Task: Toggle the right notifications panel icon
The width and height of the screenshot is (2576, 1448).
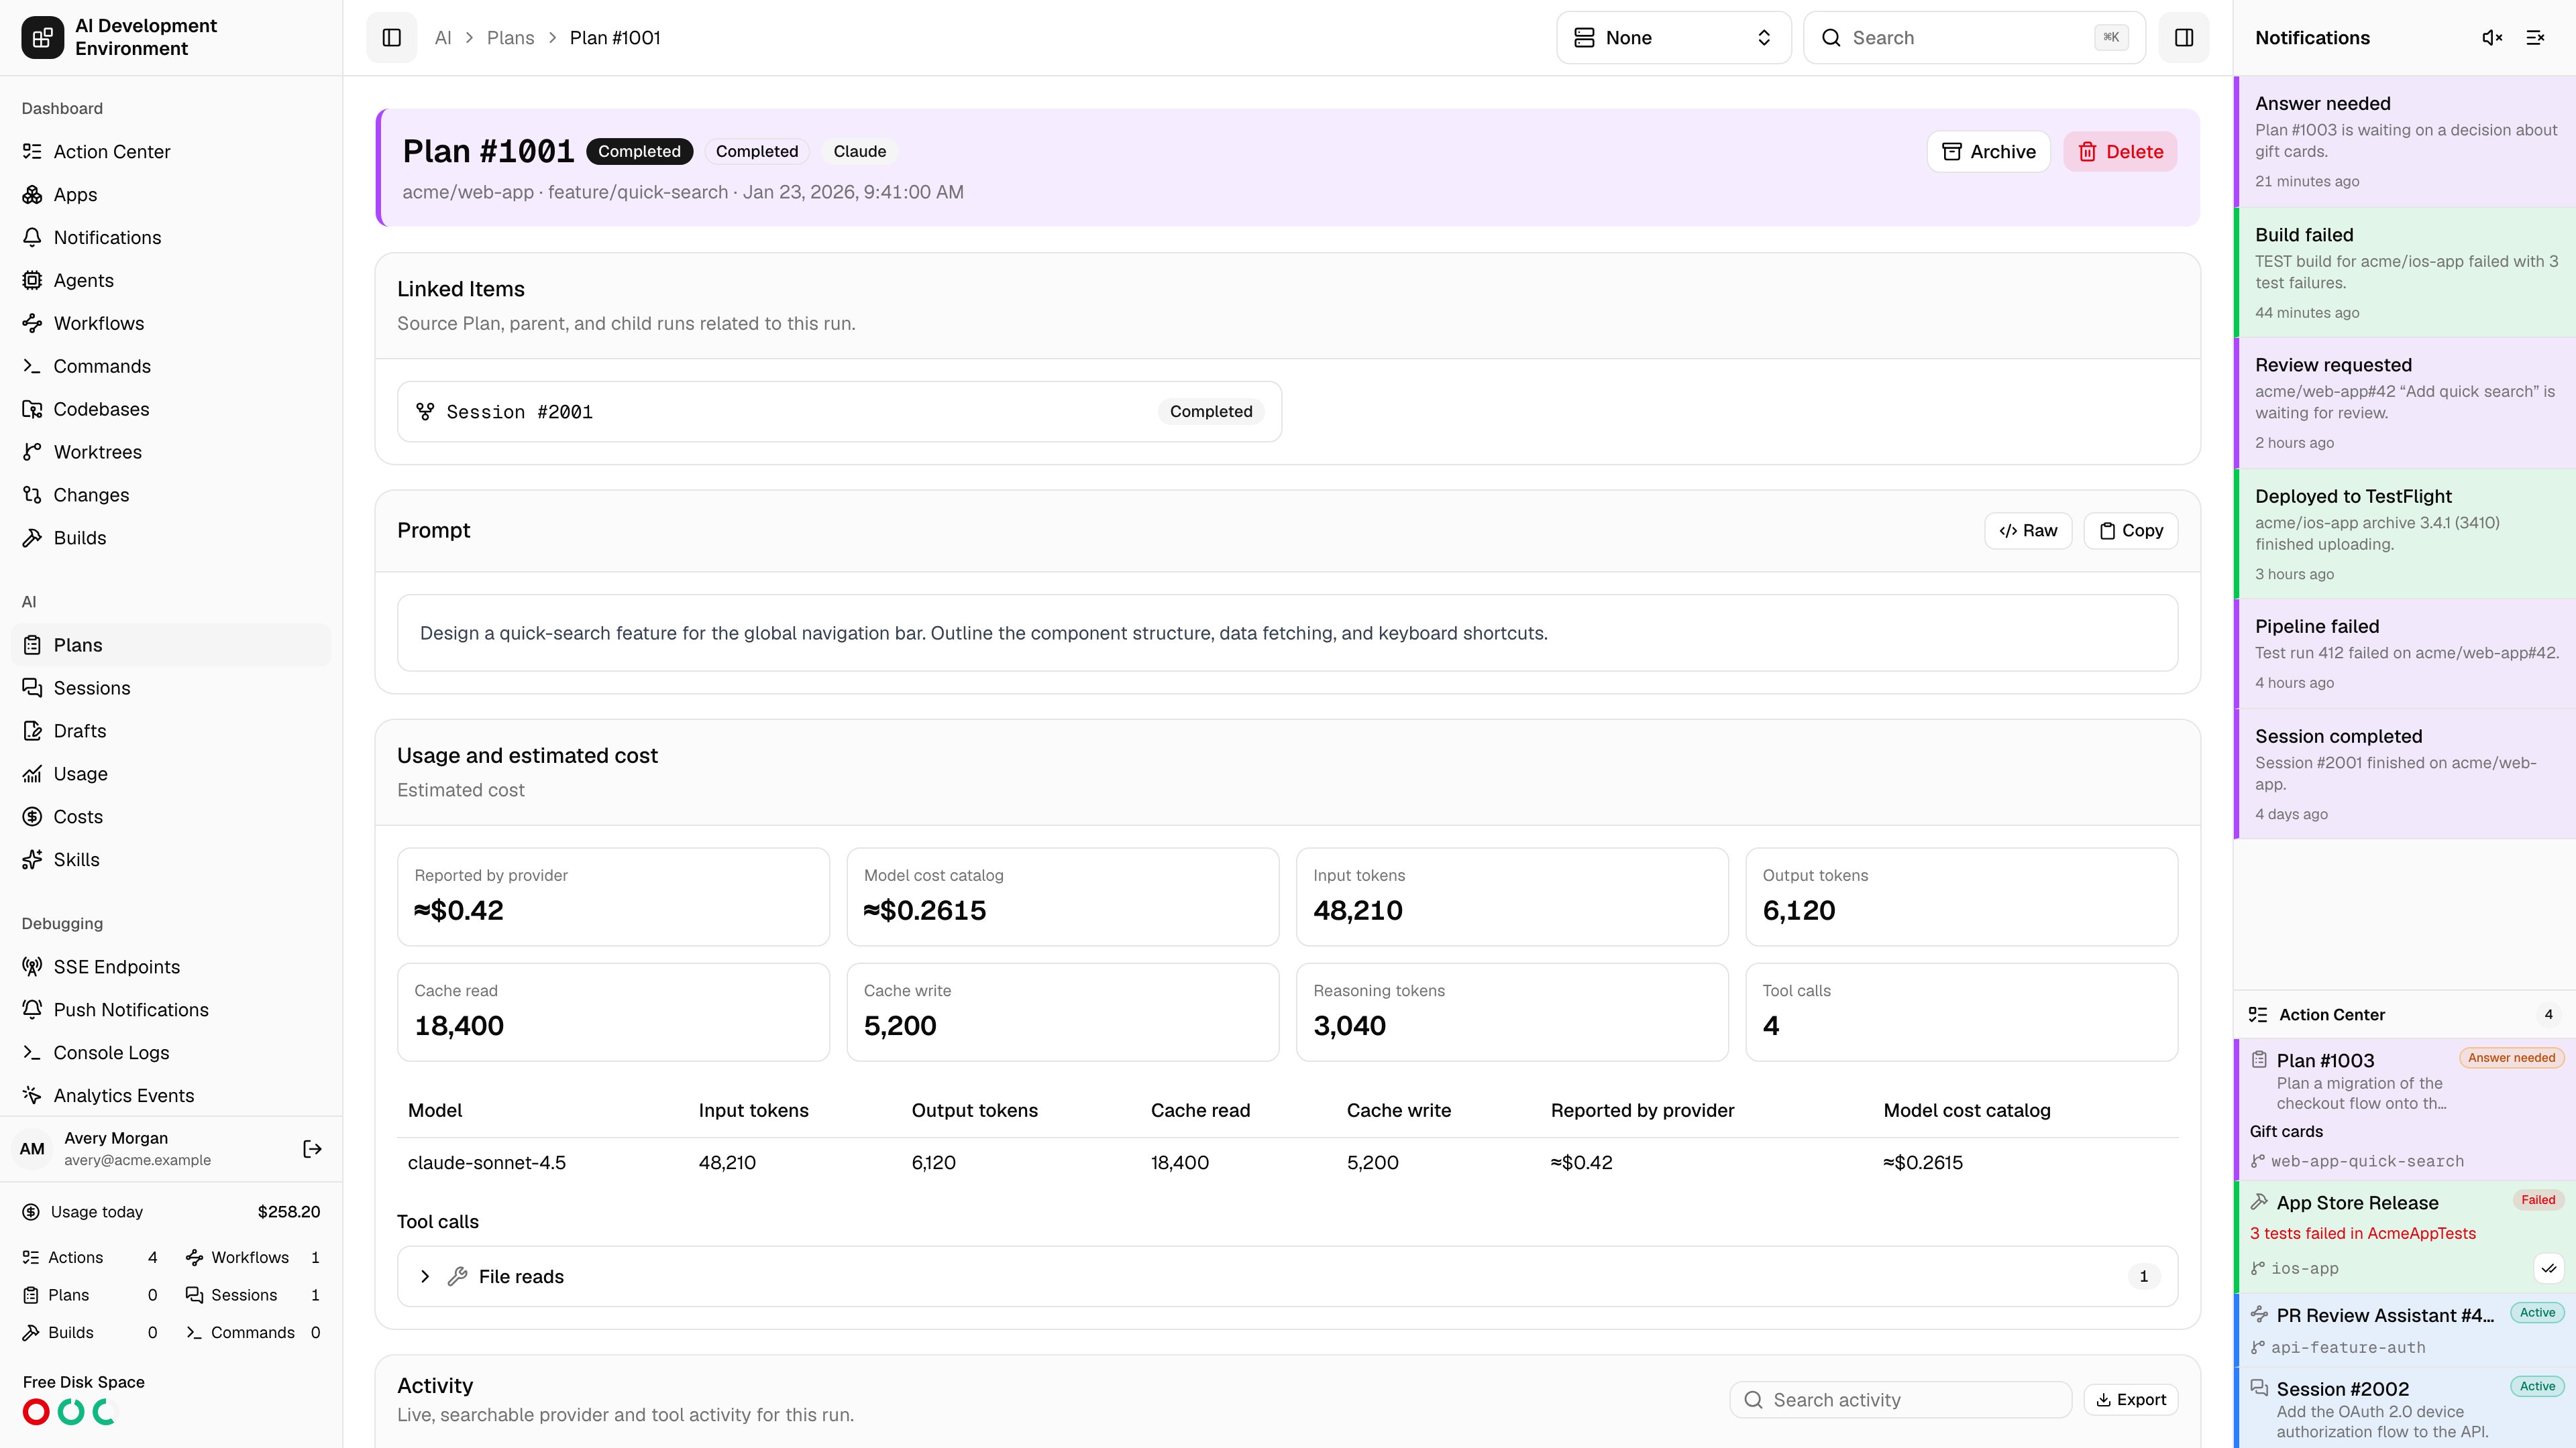Action: (x=2183, y=38)
